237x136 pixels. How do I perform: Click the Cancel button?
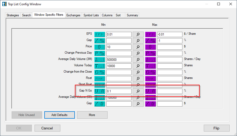pyautogui.click(x=47, y=128)
